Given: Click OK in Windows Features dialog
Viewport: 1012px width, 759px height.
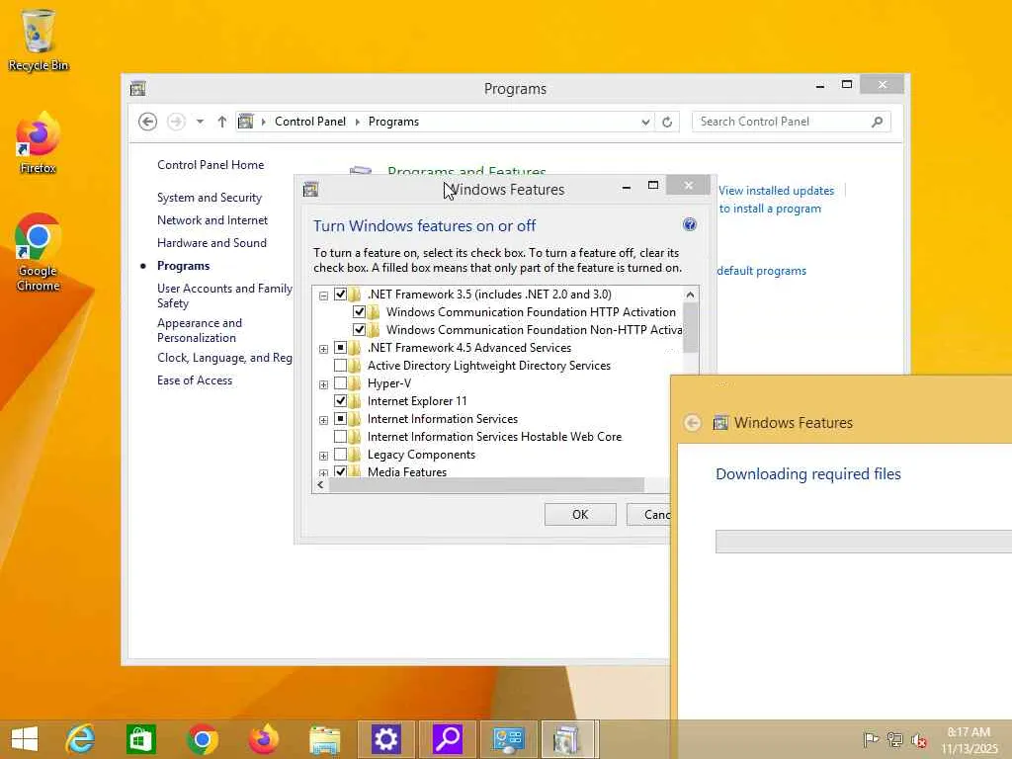Looking at the screenshot, I should (x=580, y=514).
